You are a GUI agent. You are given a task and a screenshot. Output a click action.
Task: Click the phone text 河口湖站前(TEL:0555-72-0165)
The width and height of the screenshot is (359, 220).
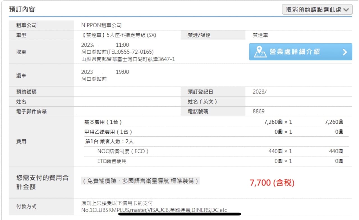(117, 52)
